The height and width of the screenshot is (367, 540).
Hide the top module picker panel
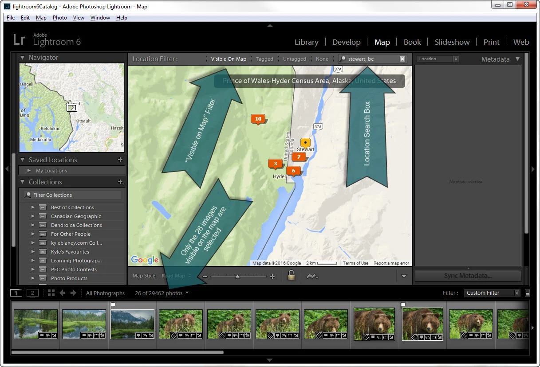click(270, 26)
